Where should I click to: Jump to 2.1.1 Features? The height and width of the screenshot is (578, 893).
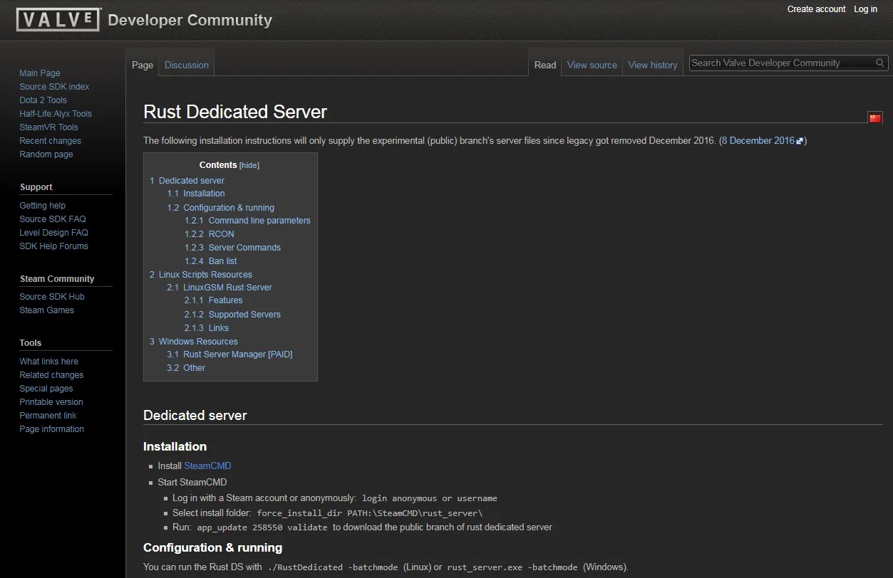(x=213, y=300)
